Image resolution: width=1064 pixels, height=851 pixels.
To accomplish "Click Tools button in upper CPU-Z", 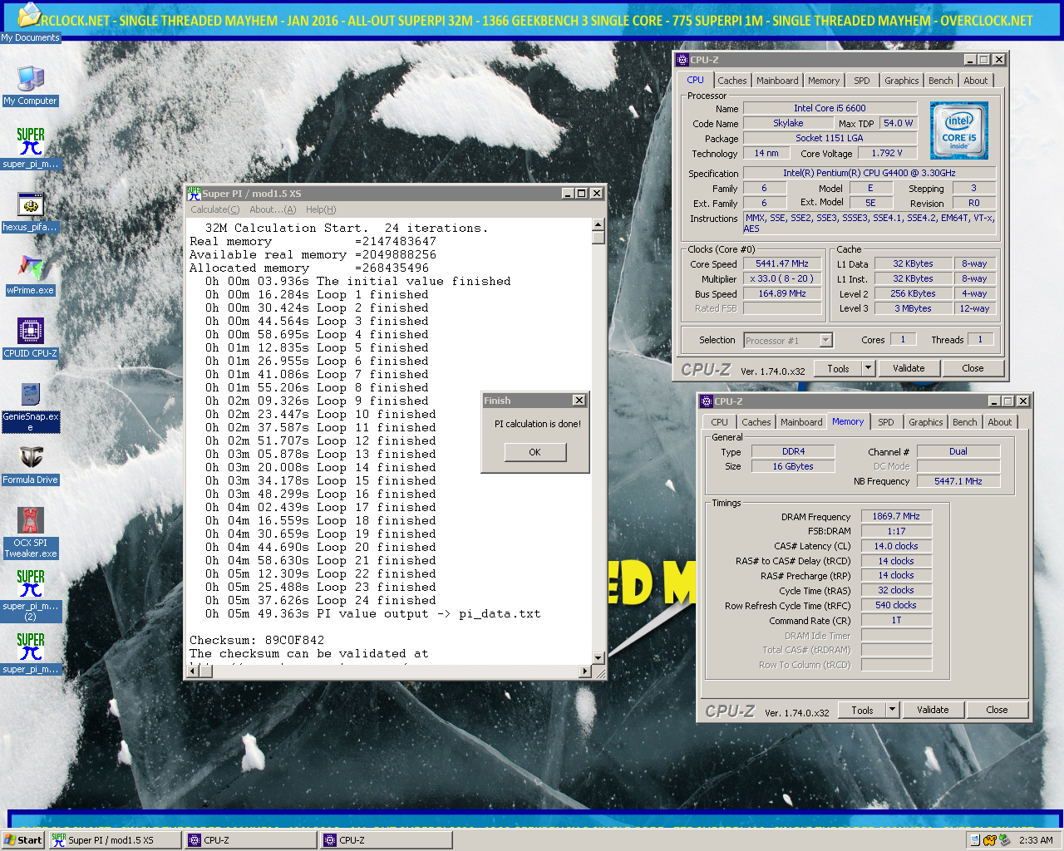I will 838,368.
